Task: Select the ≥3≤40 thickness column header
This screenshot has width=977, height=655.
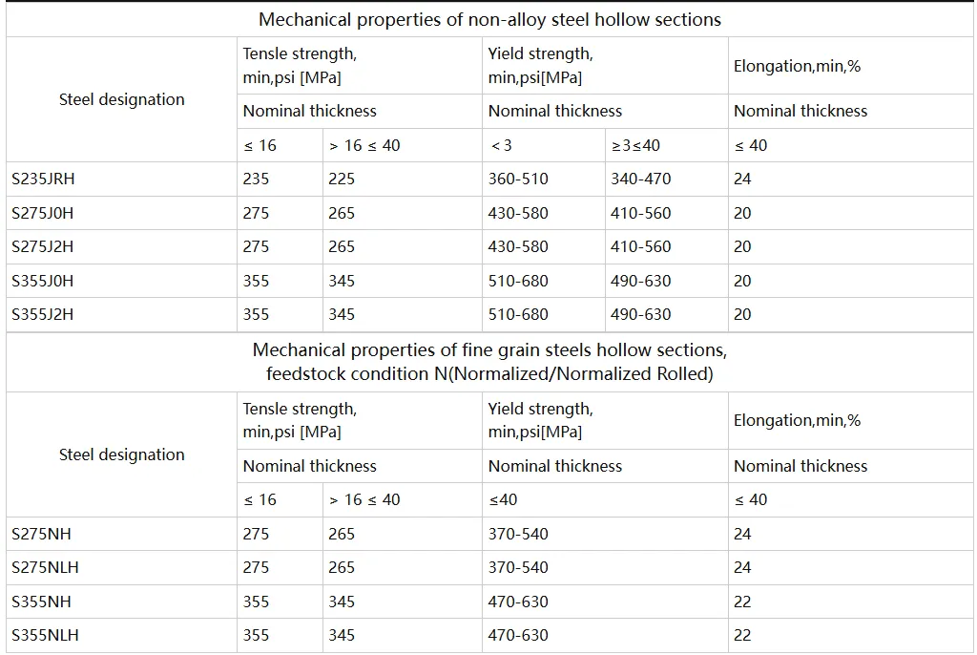Action: 634,145
